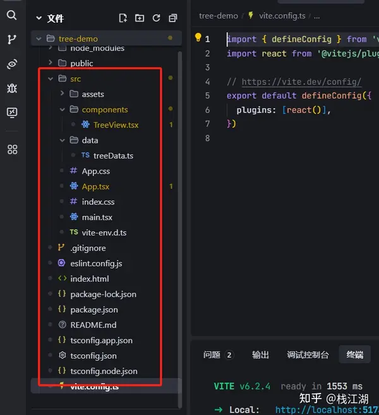Click React icon beside TreeView.tsx
379x415 pixels.
[x=85, y=124]
